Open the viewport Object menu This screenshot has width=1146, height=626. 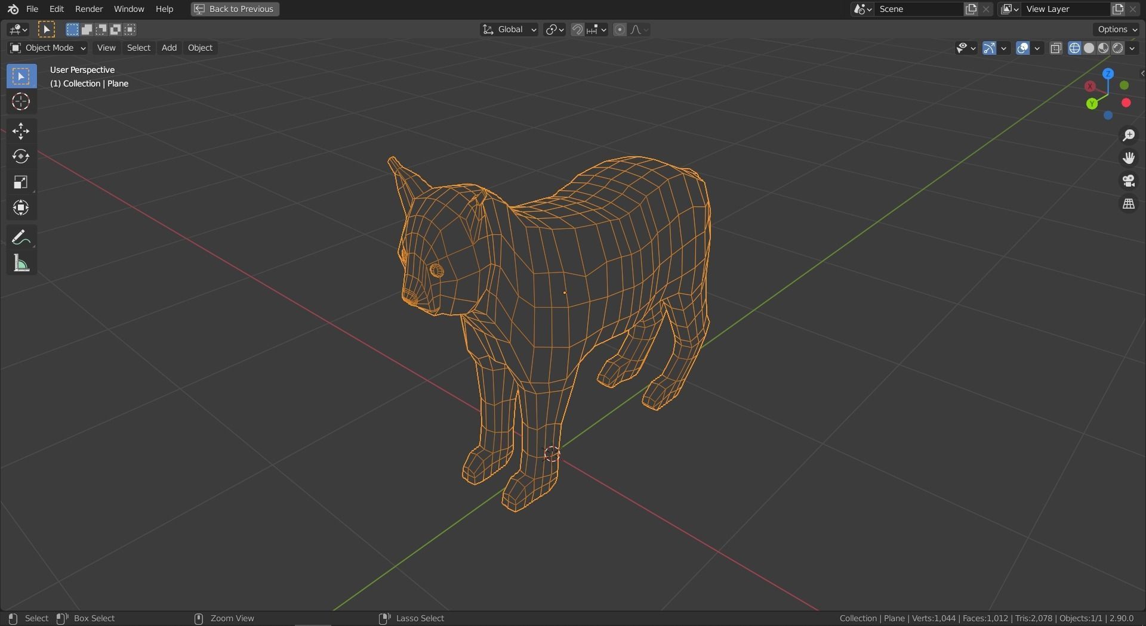coord(200,48)
